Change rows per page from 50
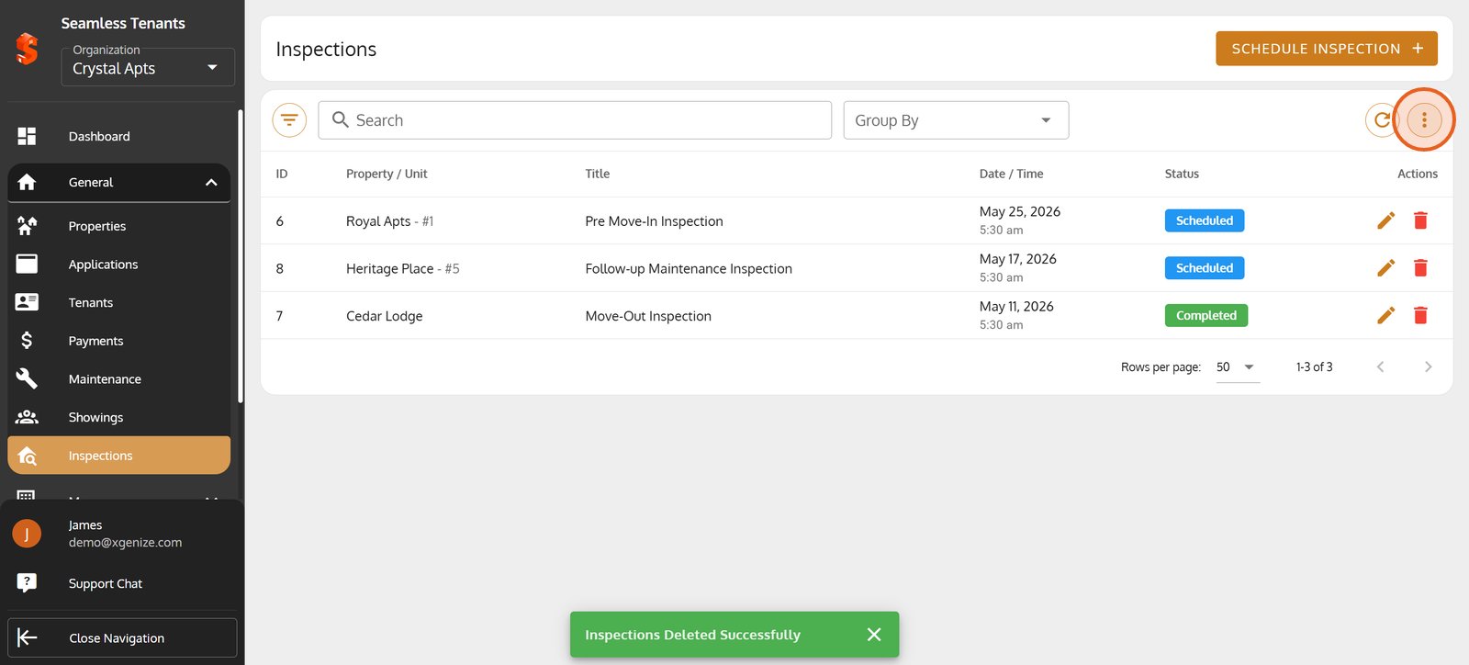Screen dimensions: 1469x665 coord(1237,366)
